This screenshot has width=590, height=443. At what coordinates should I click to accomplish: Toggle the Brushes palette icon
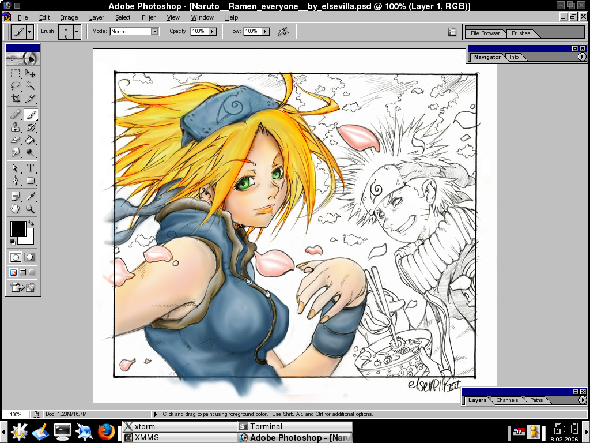pos(452,32)
